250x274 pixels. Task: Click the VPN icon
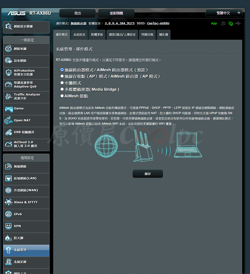[8, 226]
